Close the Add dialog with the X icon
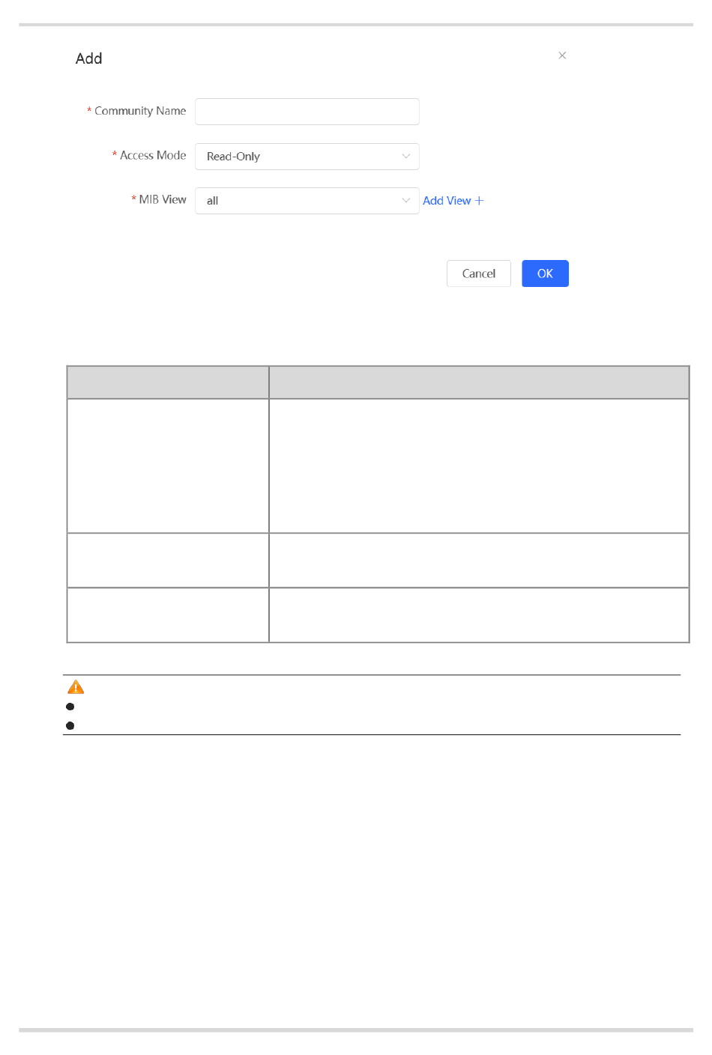Image resolution: width=712 pixels, height=1055 pixels. [562, 55]
